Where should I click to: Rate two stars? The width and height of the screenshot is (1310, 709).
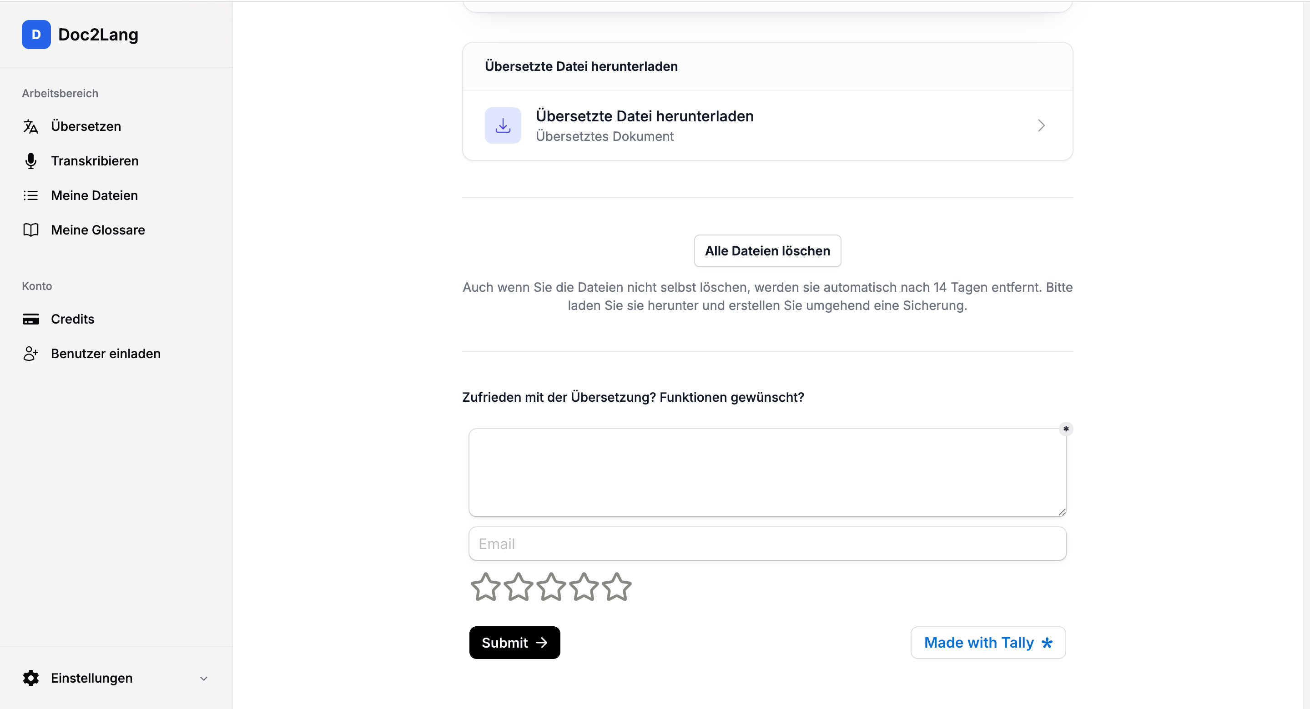[x=518, y=587]
